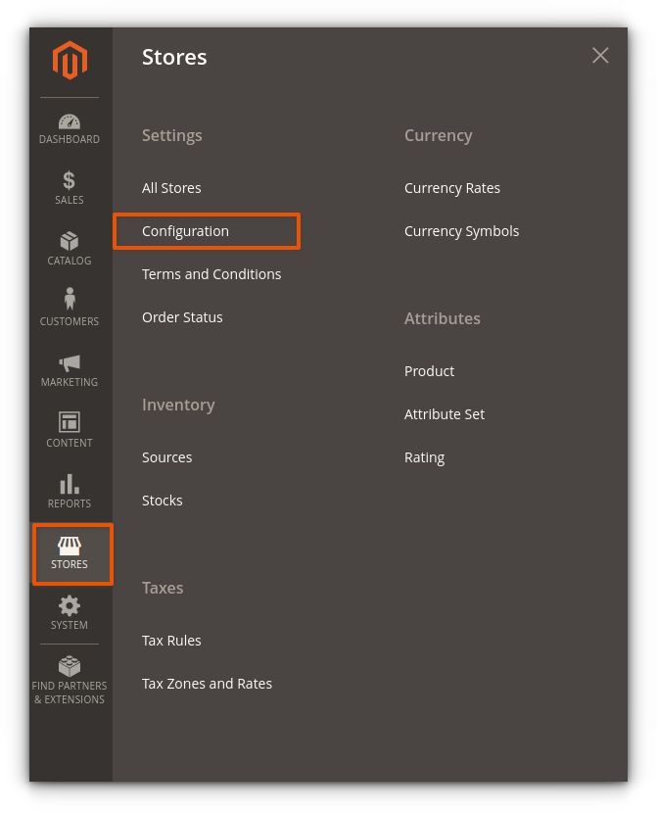
Task: Open the Configuration menu item
Action: 185,231
